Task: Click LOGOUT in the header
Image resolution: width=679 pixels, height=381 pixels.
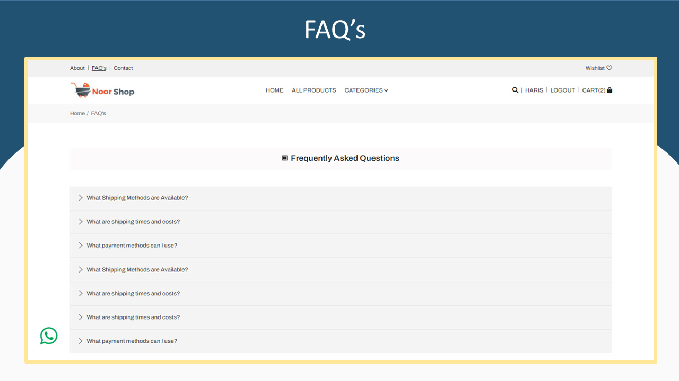Action: (563, 90)
